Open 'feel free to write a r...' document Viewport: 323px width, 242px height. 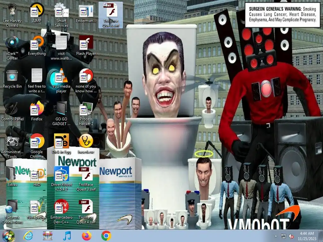coord(37,81)
